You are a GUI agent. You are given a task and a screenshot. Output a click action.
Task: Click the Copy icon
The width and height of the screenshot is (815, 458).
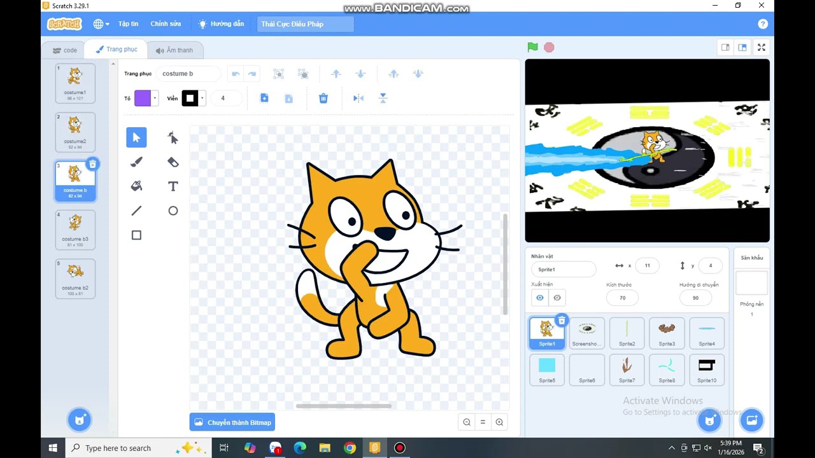tap(264, 98)
